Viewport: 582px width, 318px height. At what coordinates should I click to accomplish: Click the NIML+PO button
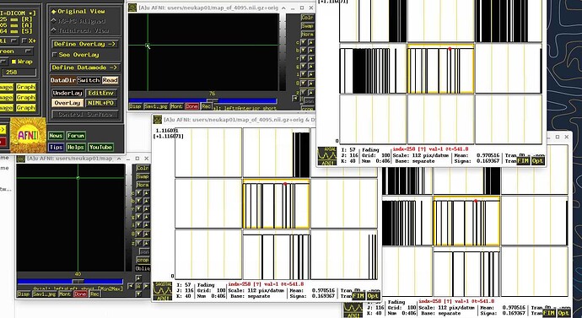coord(101,103)
